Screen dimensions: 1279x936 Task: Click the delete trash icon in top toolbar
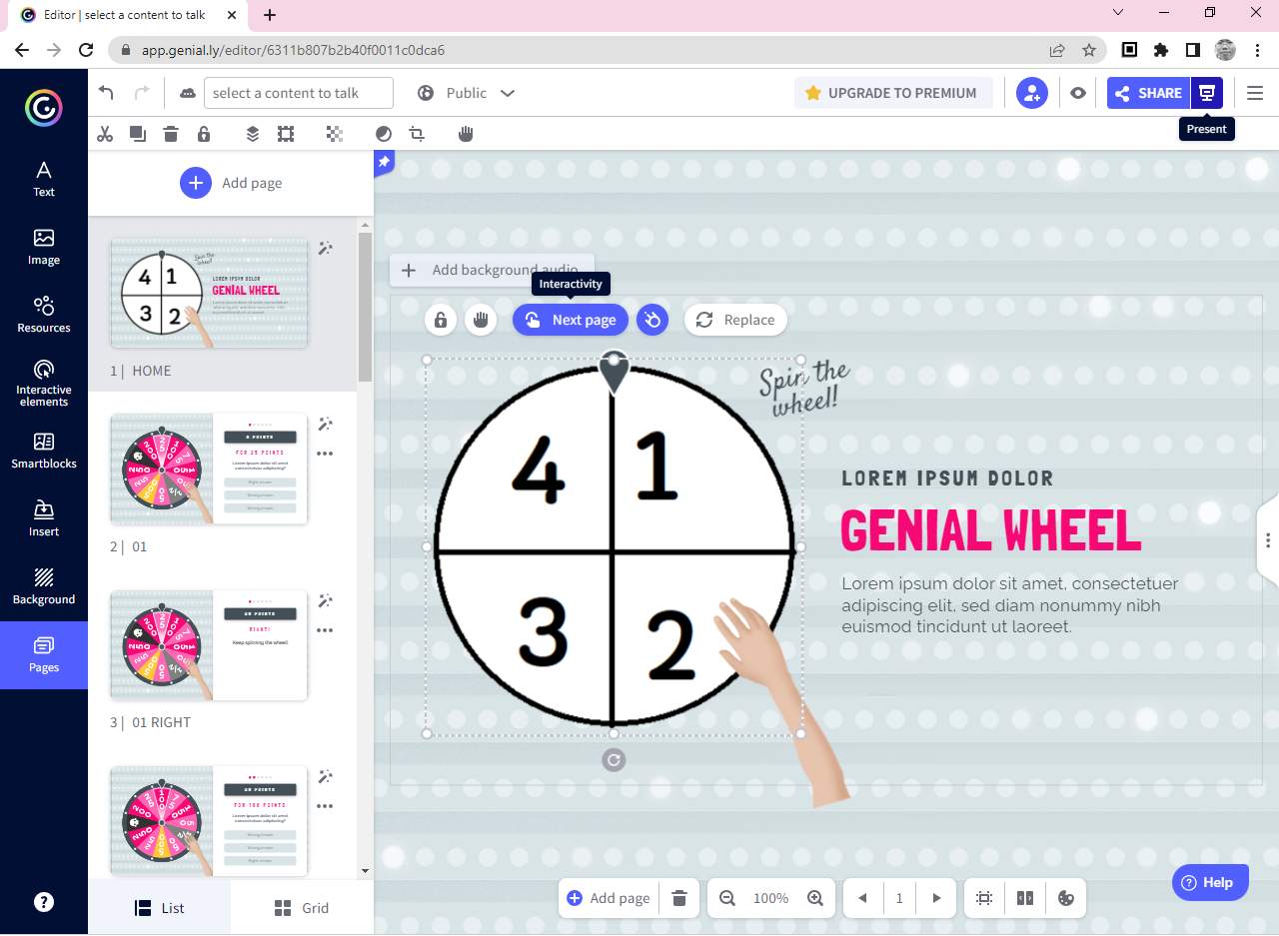click(x=171, y=134)
